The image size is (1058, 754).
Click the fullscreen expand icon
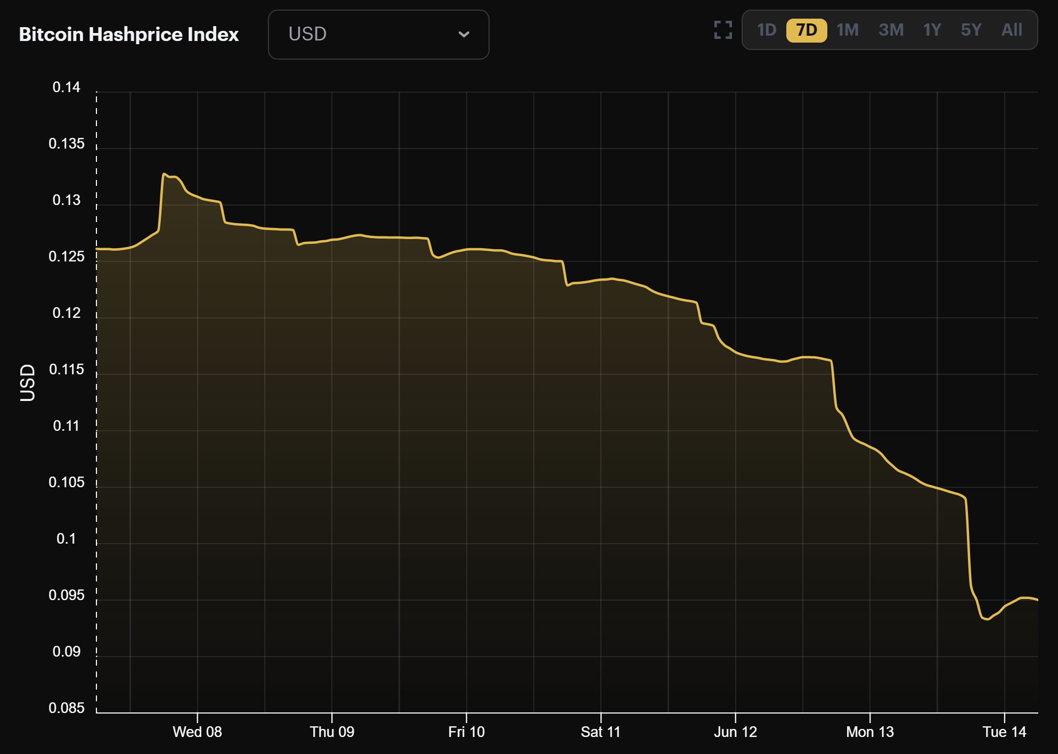(722, 30)
